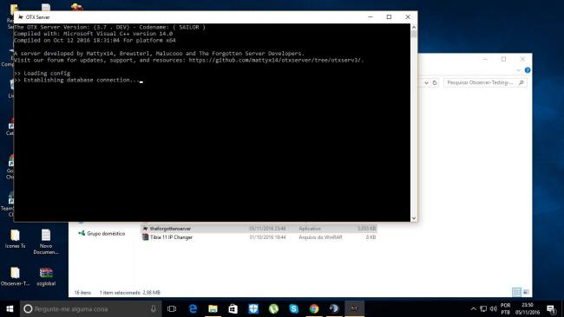Viewport: 564px width, 317px height.
Task: Open Skype from the taskbar
Action: pos(294,308)
